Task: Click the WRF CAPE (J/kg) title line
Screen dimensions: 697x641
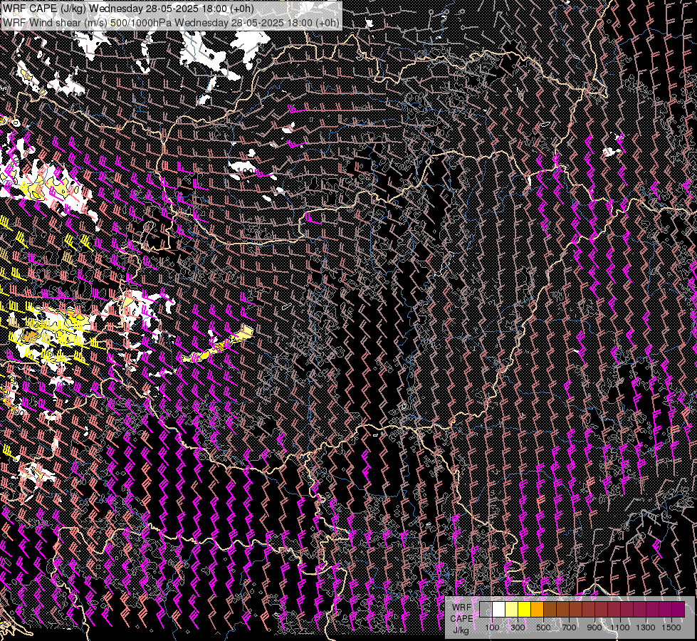Action: [x=128, y=9]
